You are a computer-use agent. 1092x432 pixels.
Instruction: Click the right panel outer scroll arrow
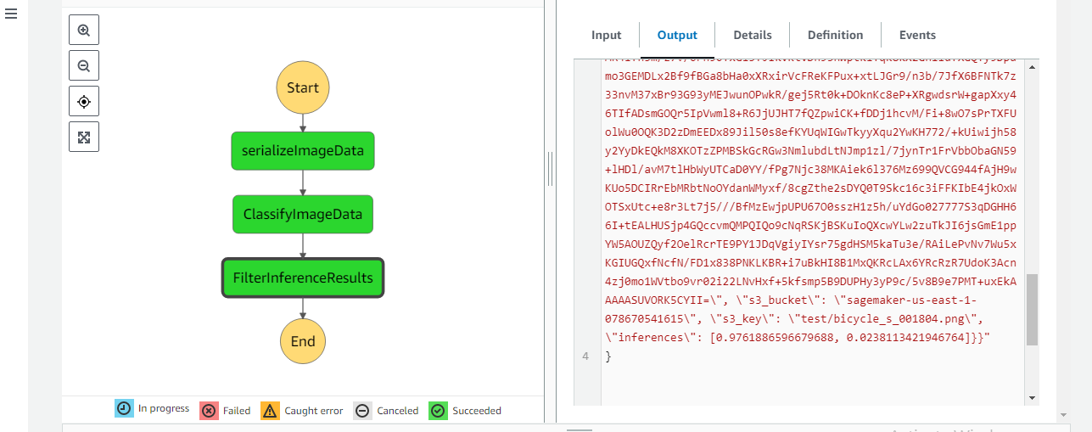1064,415
